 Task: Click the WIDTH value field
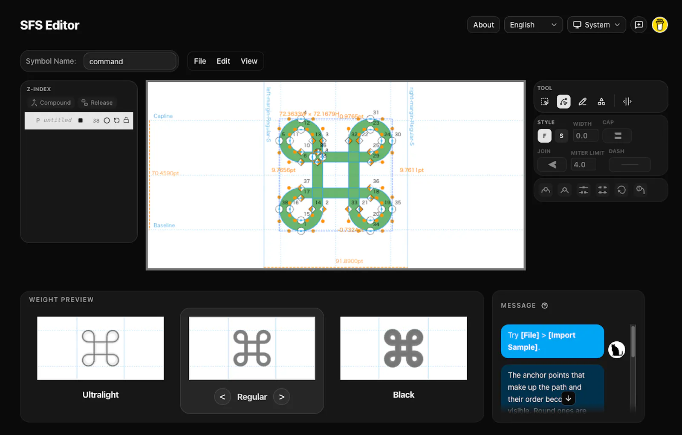(585, 136)
